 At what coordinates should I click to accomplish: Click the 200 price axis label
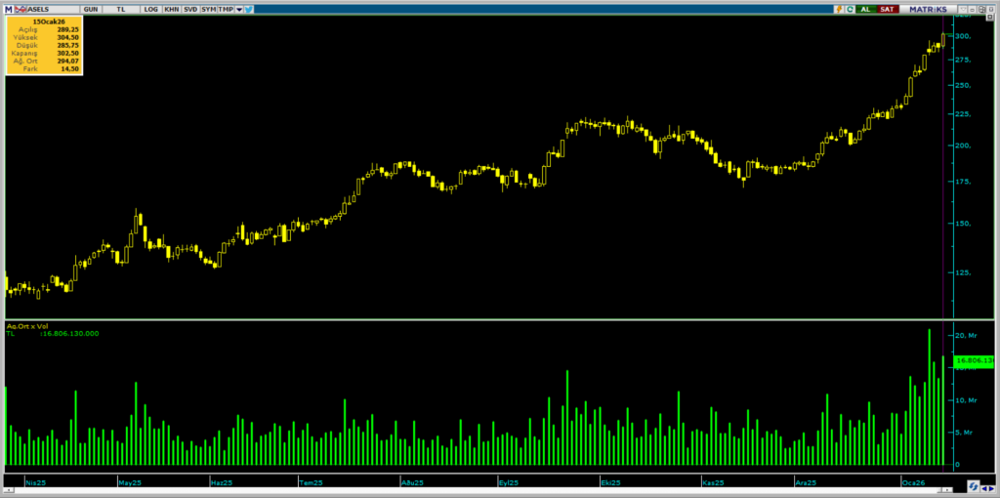coord(964,145)
